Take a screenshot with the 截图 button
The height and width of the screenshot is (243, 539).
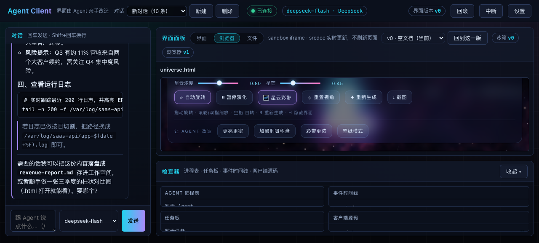pos(400,97)
